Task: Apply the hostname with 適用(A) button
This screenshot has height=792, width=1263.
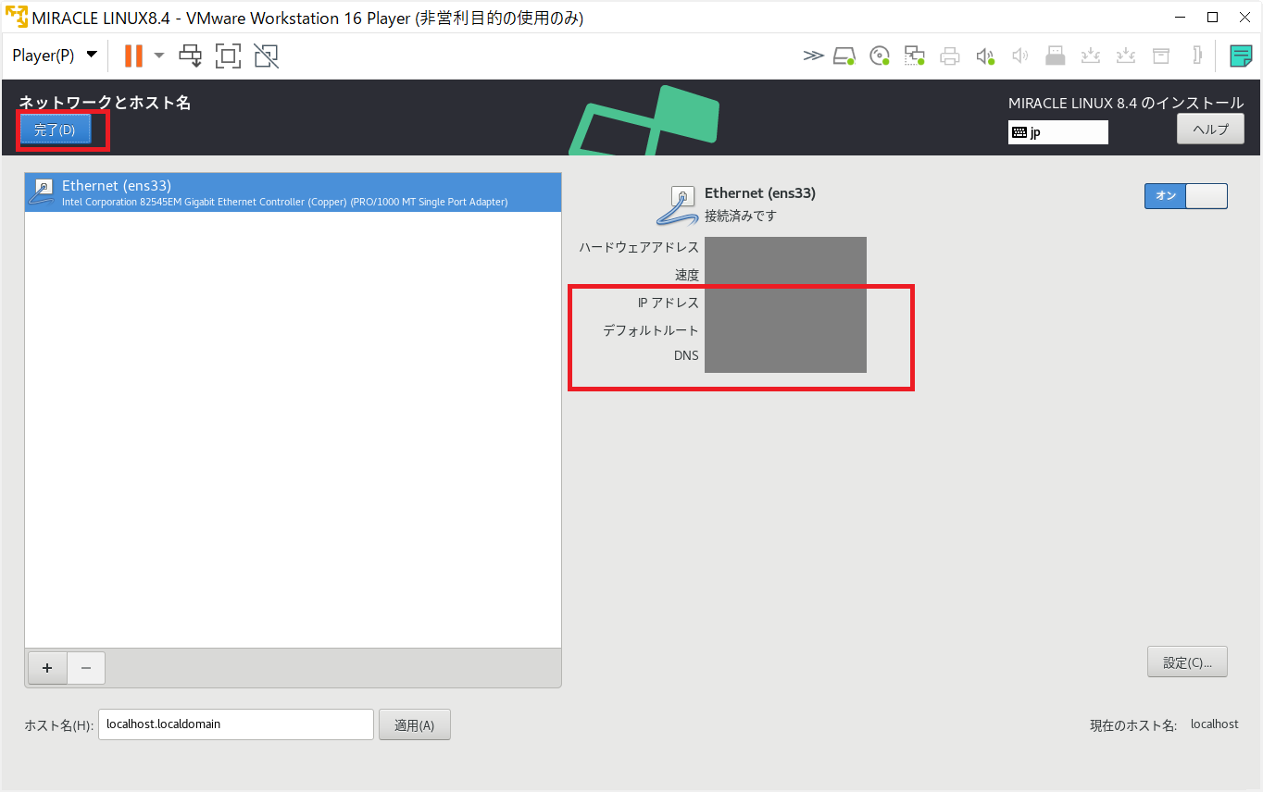Action: coord(414,725)
